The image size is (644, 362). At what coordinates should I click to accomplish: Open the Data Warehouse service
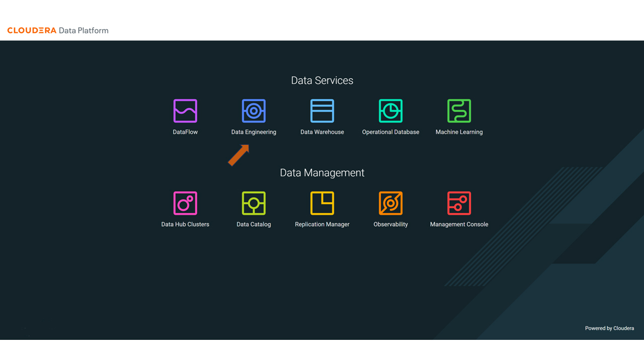click(322, 110)
